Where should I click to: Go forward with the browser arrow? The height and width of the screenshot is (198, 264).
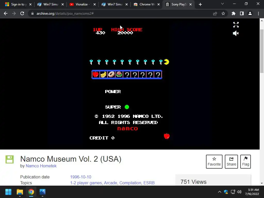pos(14,13)
